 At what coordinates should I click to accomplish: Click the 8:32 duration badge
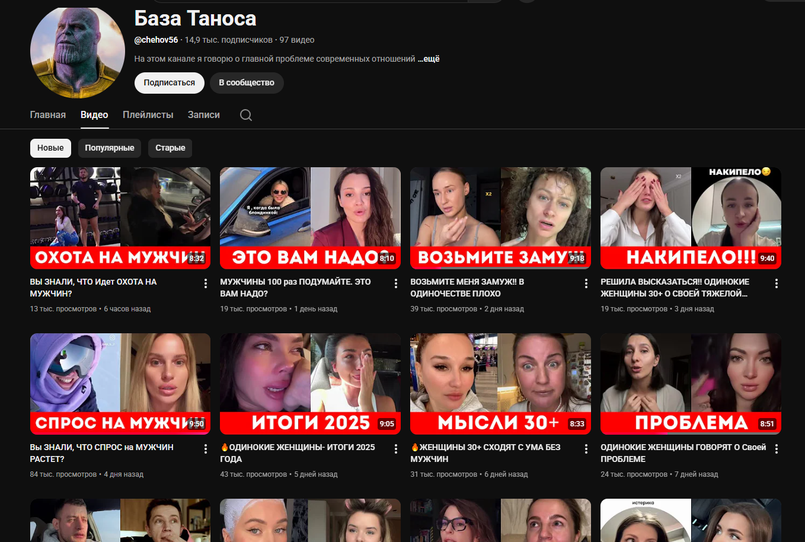[197, 259]
